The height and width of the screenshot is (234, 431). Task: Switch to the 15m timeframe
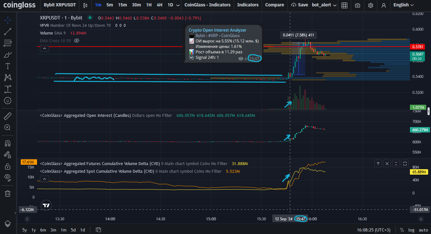122,5
